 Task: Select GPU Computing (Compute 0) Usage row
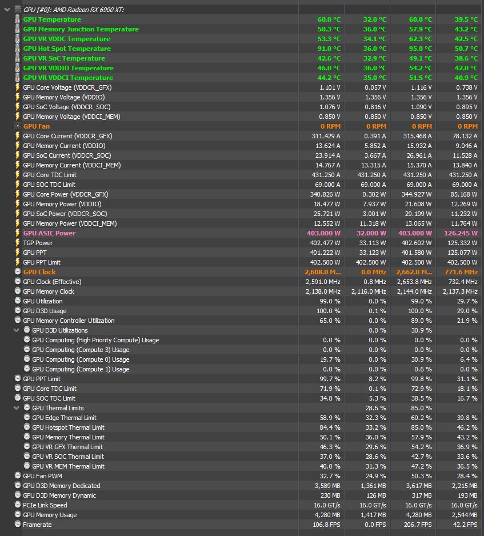pos(81,359)
